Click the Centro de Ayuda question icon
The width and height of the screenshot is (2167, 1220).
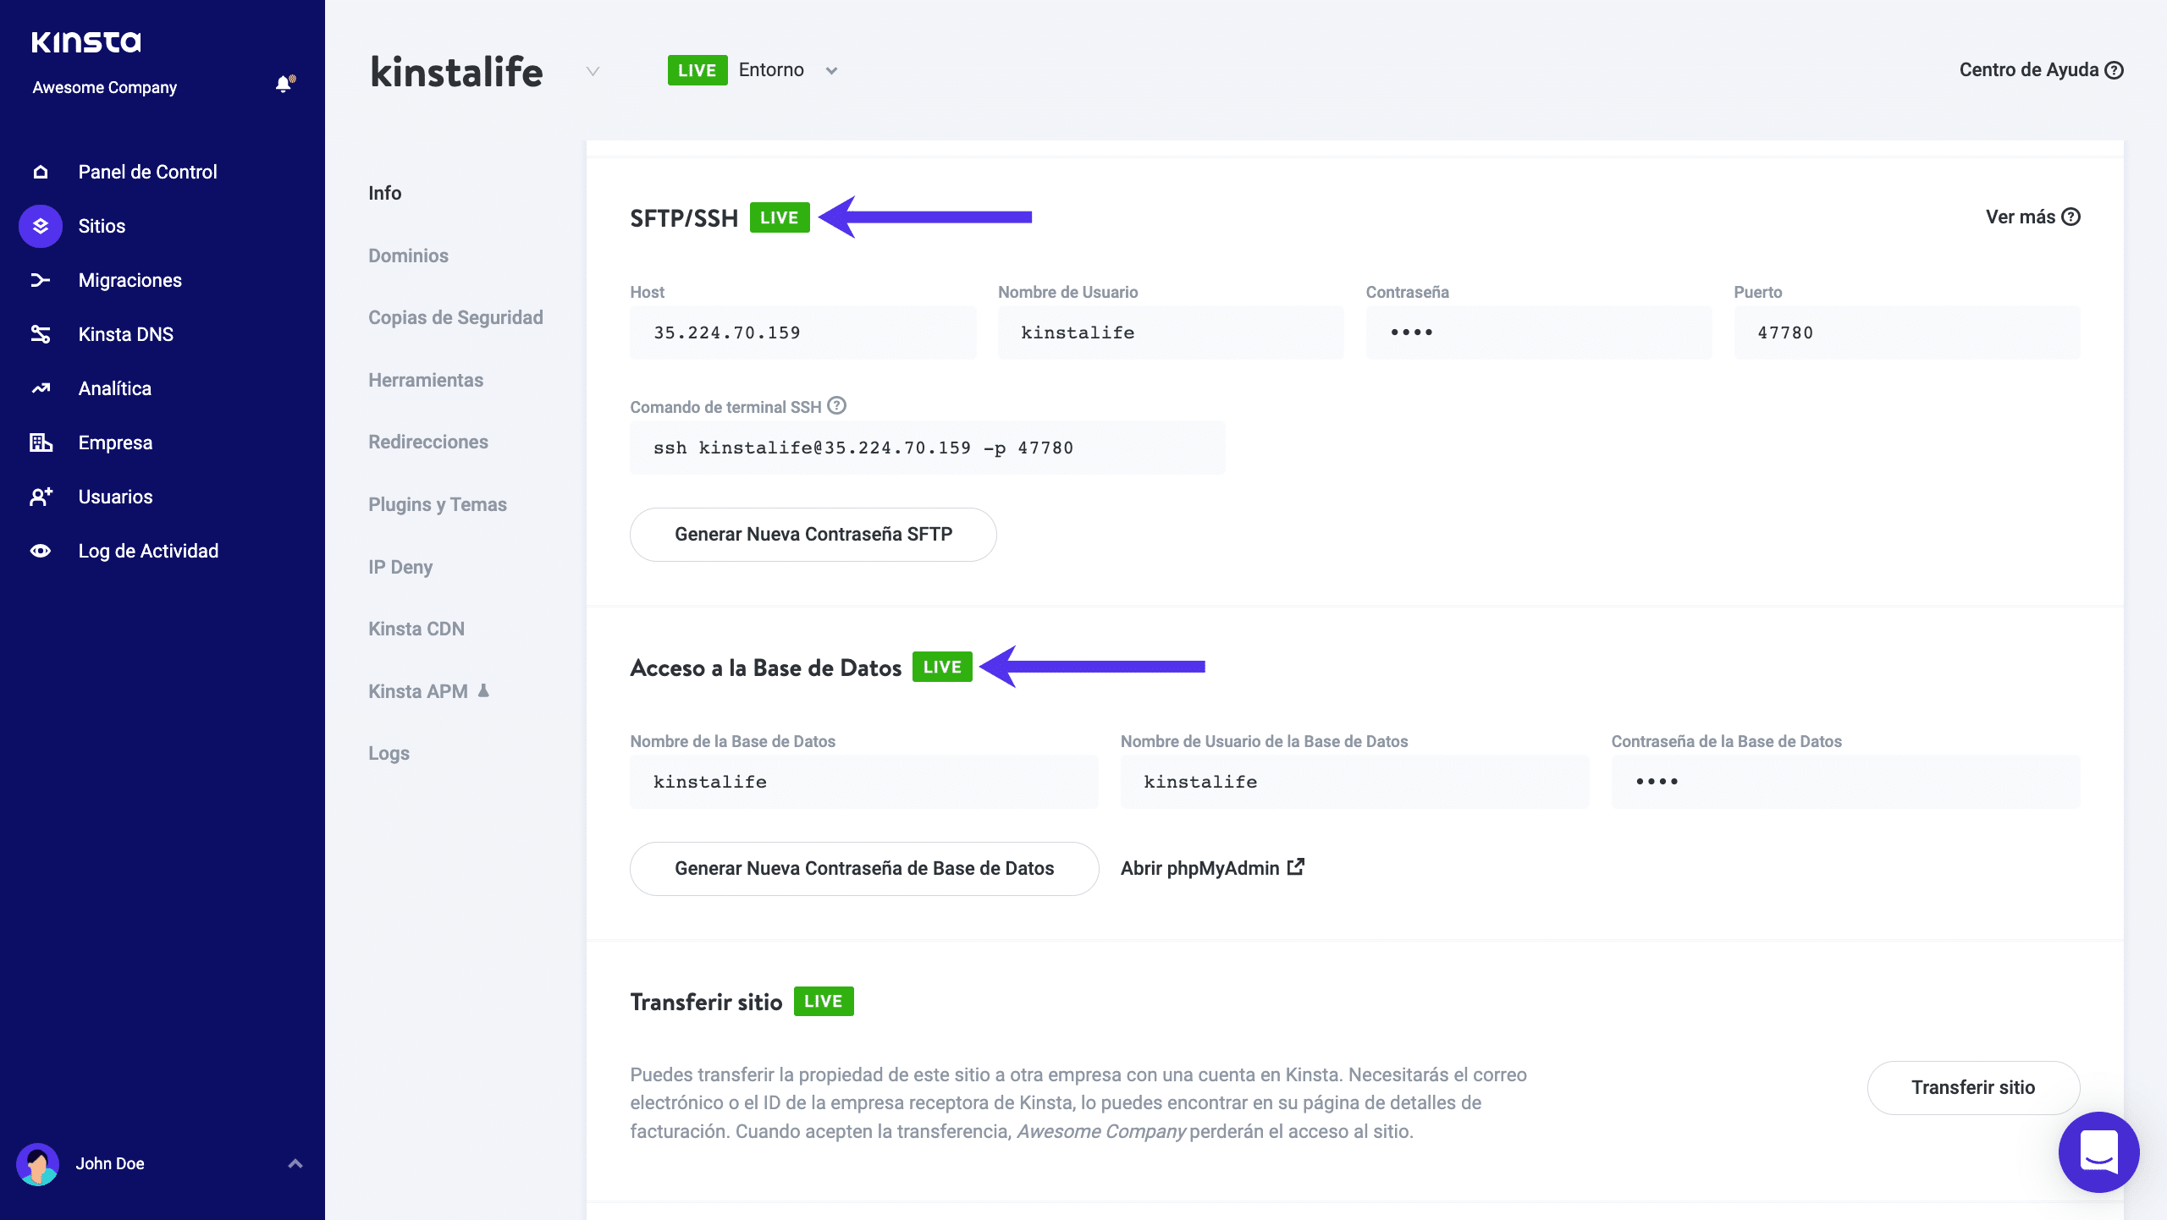click(2114, 70)
